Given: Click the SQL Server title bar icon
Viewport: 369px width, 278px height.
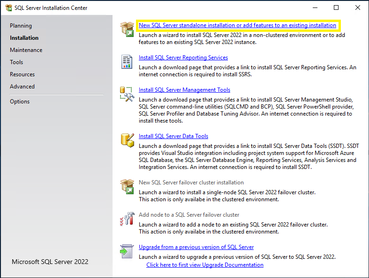Looking at the screenshot, I should click(x=8, y=7).
